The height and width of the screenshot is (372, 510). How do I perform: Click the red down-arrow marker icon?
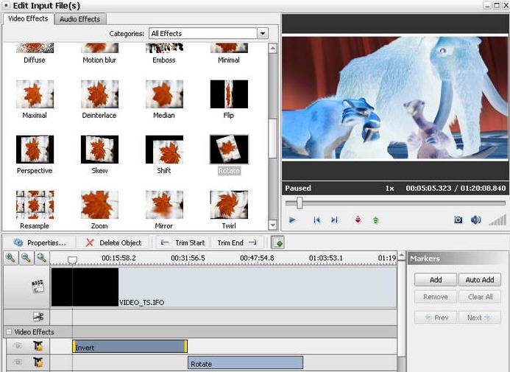pos(358,220)
